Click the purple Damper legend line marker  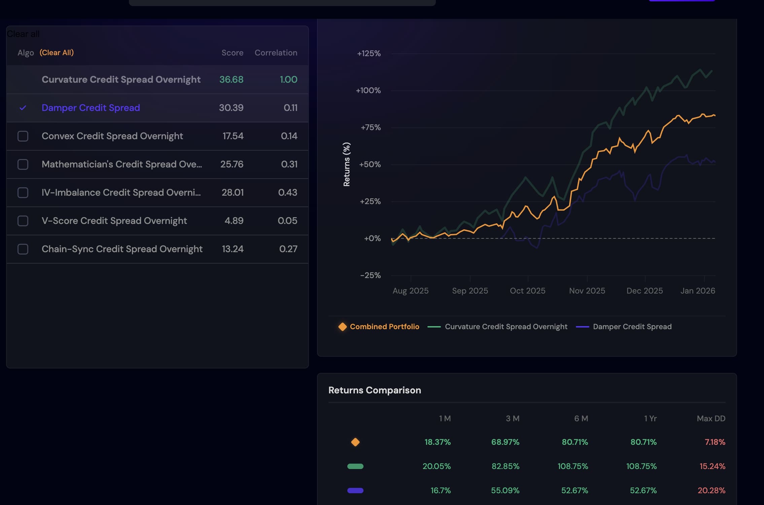(582, 327)
